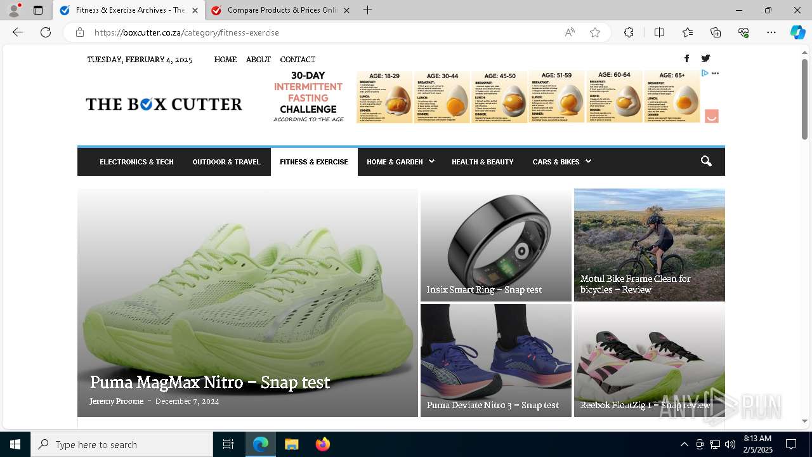The image size is (812, 457).
Task: Open Browser essentials
Action: coord(743,32)
